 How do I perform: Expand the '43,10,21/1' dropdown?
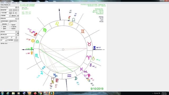tap(16, 35)
